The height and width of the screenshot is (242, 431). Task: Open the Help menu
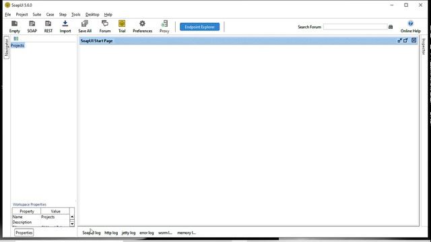(108, 15)
